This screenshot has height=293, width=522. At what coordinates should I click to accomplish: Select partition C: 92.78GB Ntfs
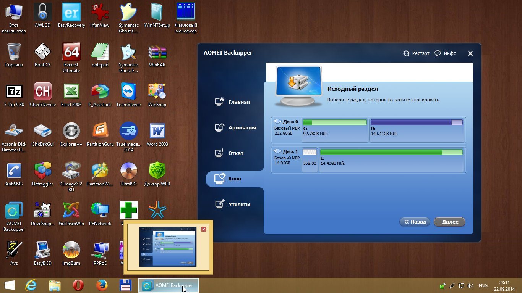click(x=335, y=130)
